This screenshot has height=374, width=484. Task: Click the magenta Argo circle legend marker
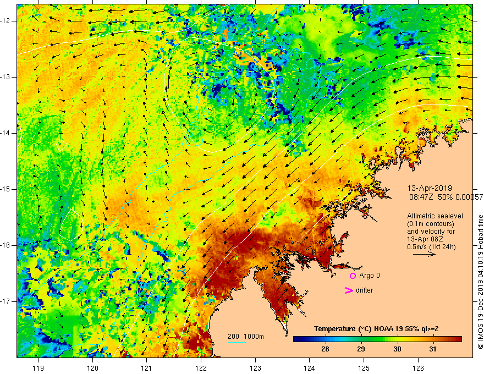coord(353,276)
